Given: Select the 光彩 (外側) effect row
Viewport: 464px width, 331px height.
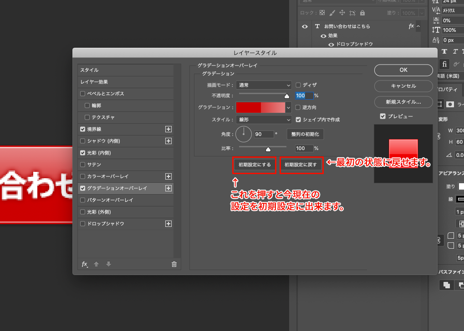Looking at the screenshot, I should 126,212.
